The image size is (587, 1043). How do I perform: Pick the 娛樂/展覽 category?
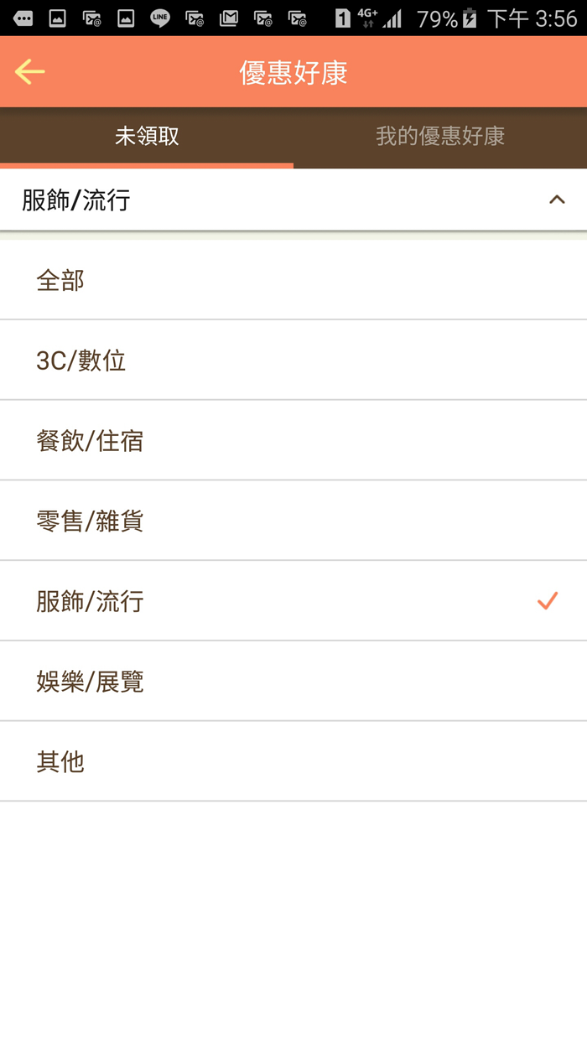pos(293,681)
